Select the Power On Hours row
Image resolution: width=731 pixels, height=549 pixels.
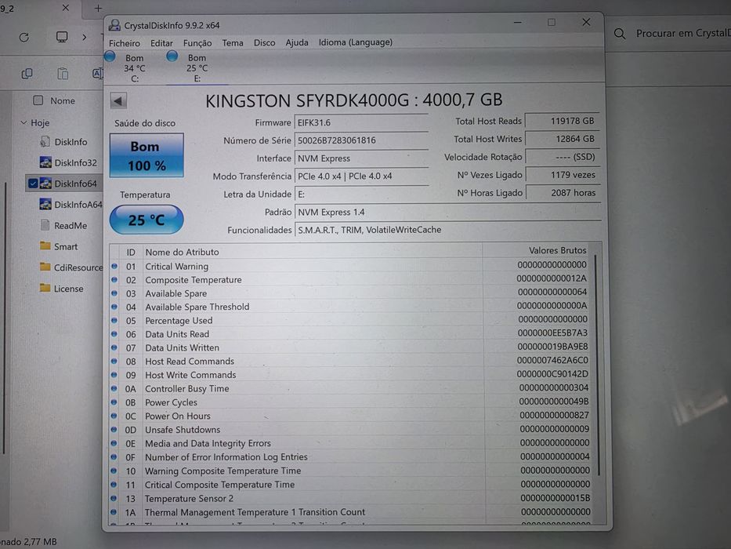tap(350, 416)
